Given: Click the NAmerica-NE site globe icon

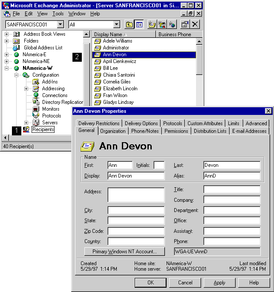Looking at the screenshot, I should coord(16,61).
